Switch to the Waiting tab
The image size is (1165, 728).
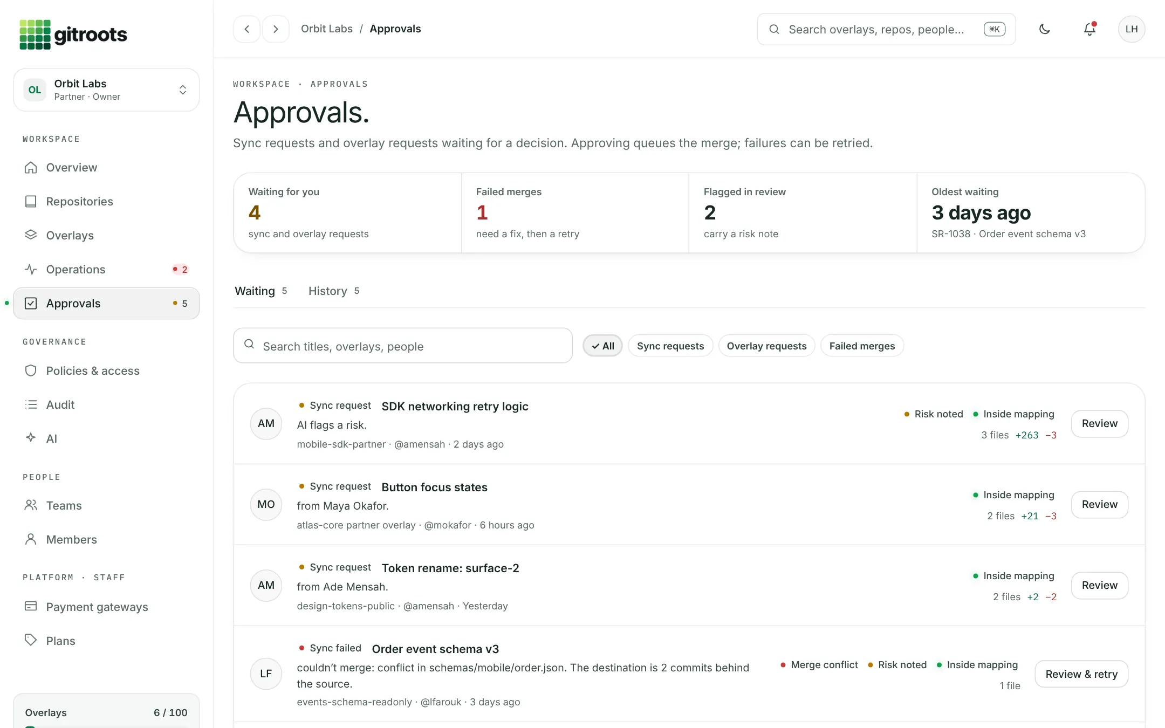pyautogui.click(x=261, y=291)
